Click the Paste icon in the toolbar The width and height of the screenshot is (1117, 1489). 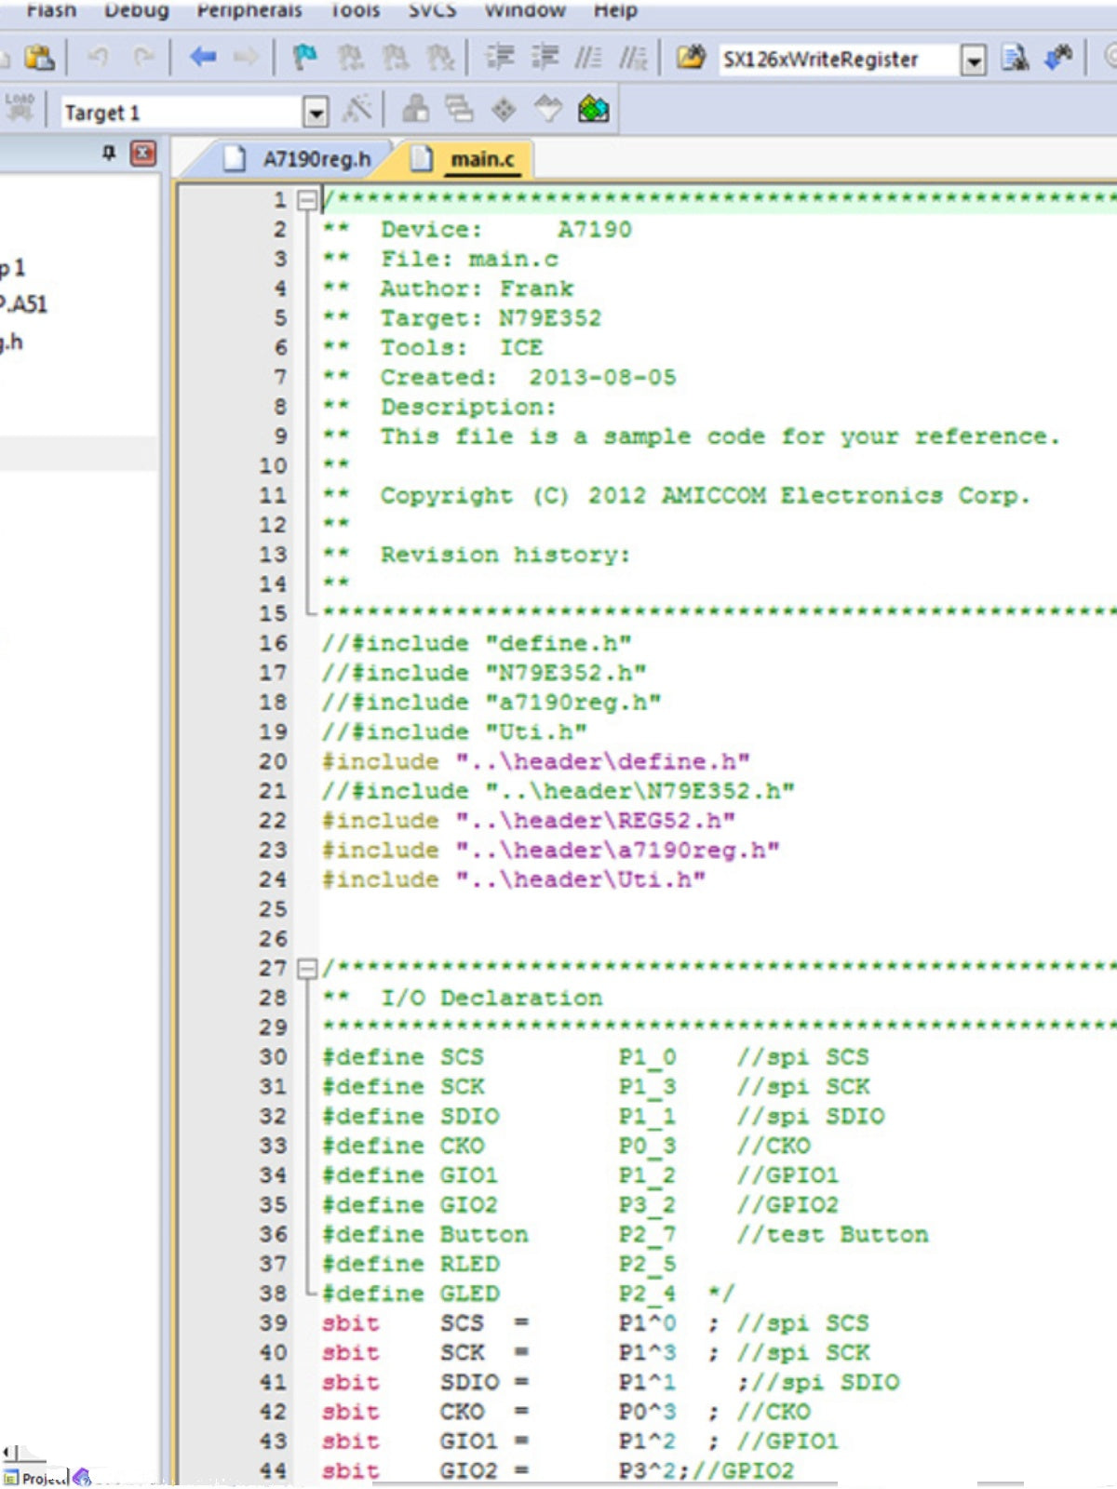[39, 58]
